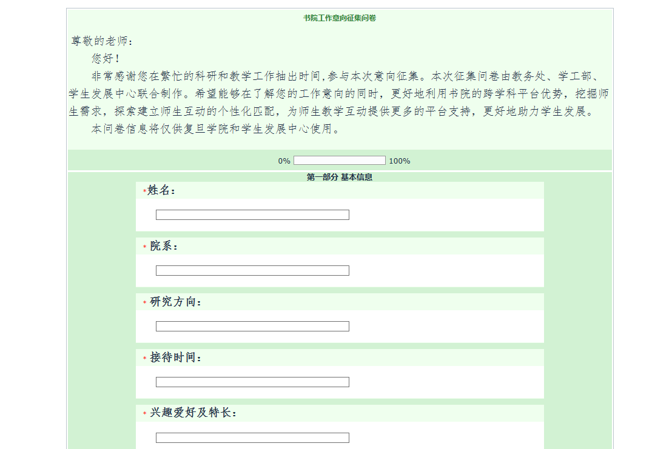Click the 0% progress label
Viewport: 672px width, 449px height.
tap(284, 161)
